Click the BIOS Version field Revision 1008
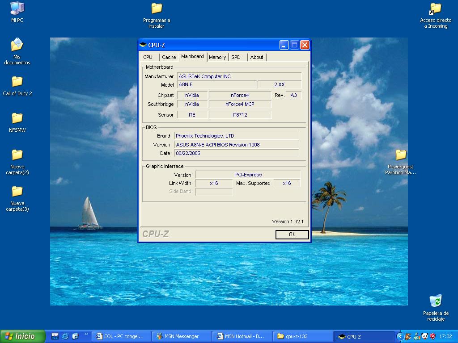 [x=237, y=145]
